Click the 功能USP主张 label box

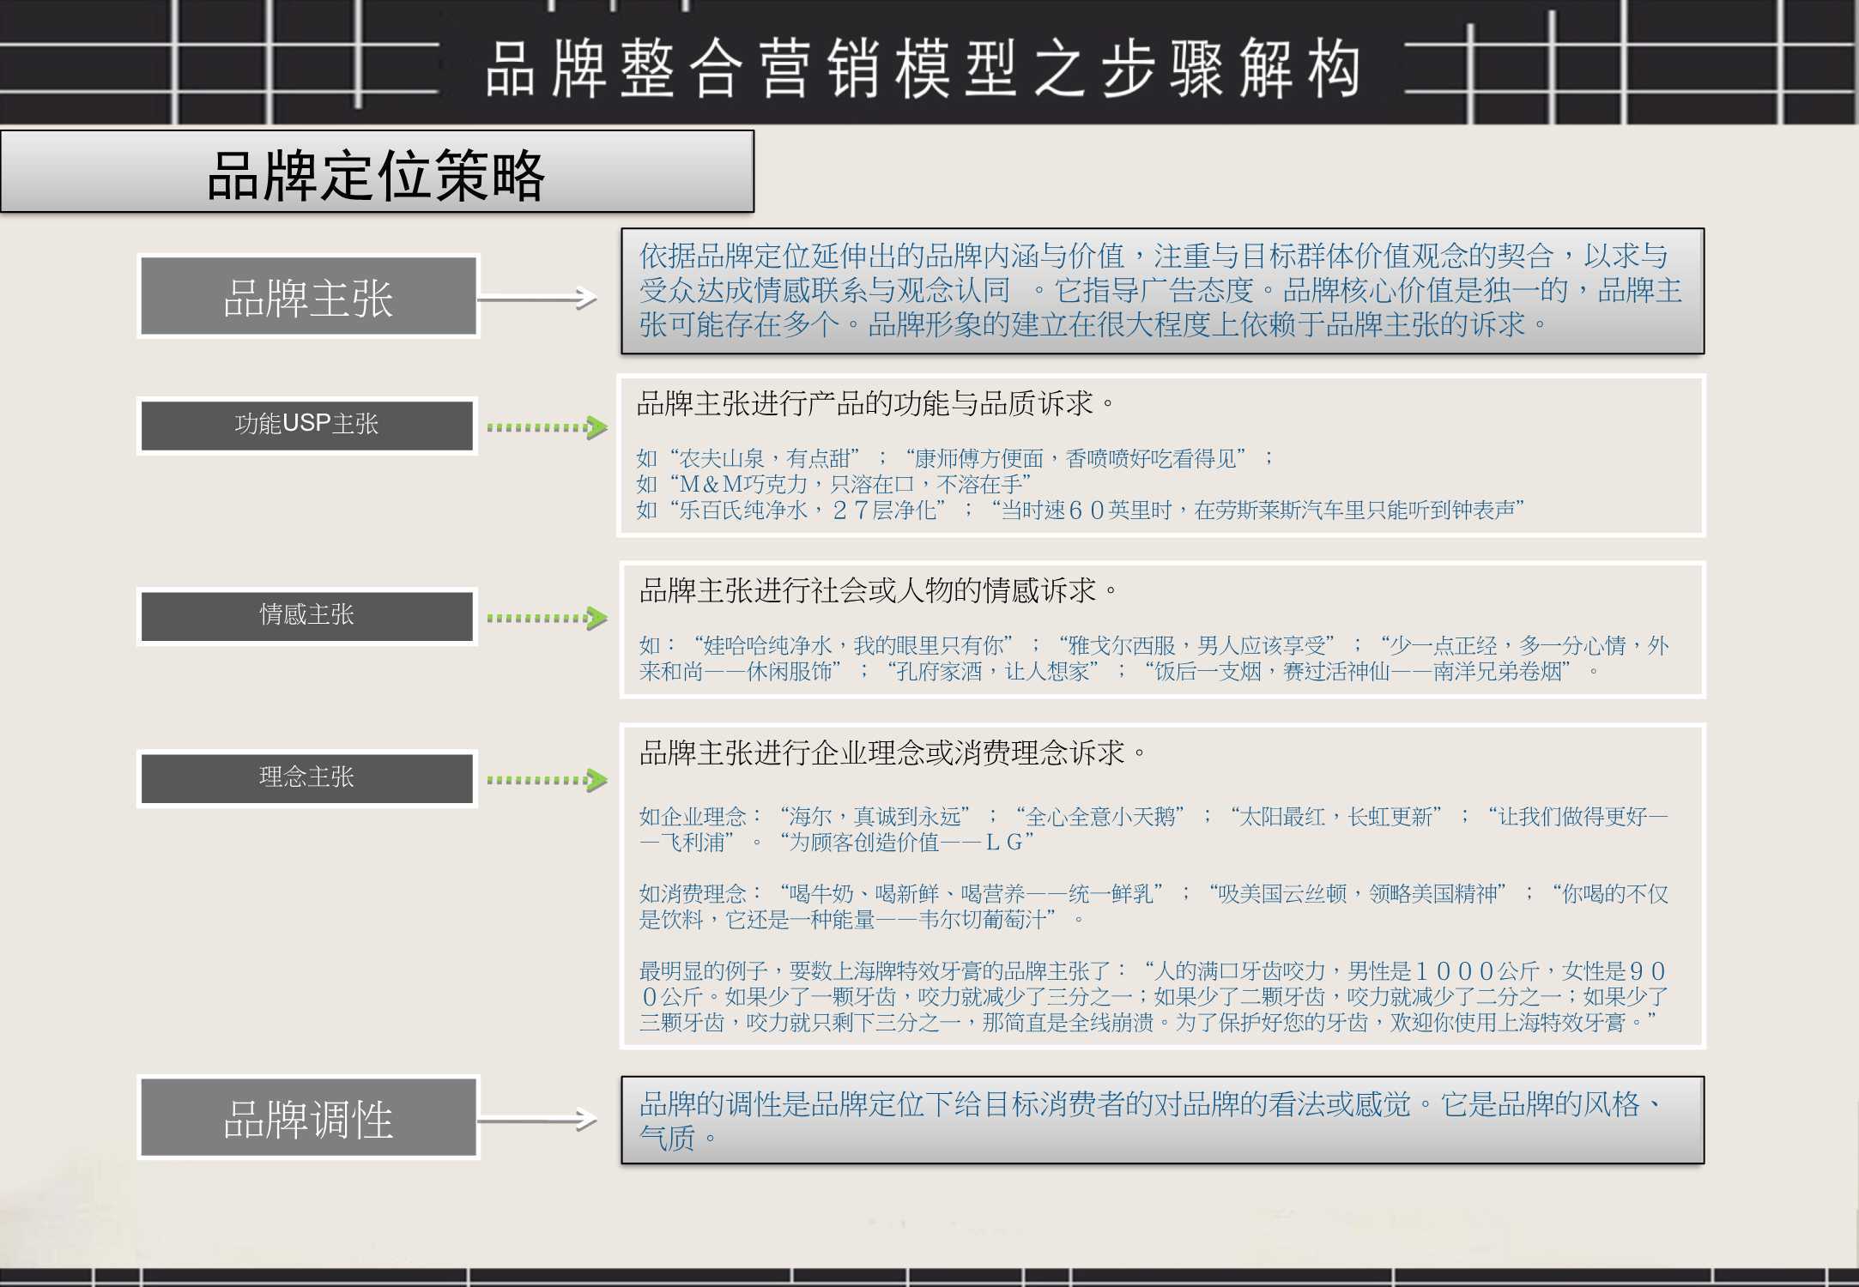(306, 425)
